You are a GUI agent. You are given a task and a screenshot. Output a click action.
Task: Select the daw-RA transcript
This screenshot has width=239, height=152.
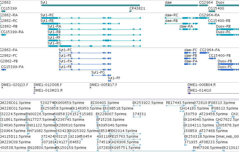(189, 29)
